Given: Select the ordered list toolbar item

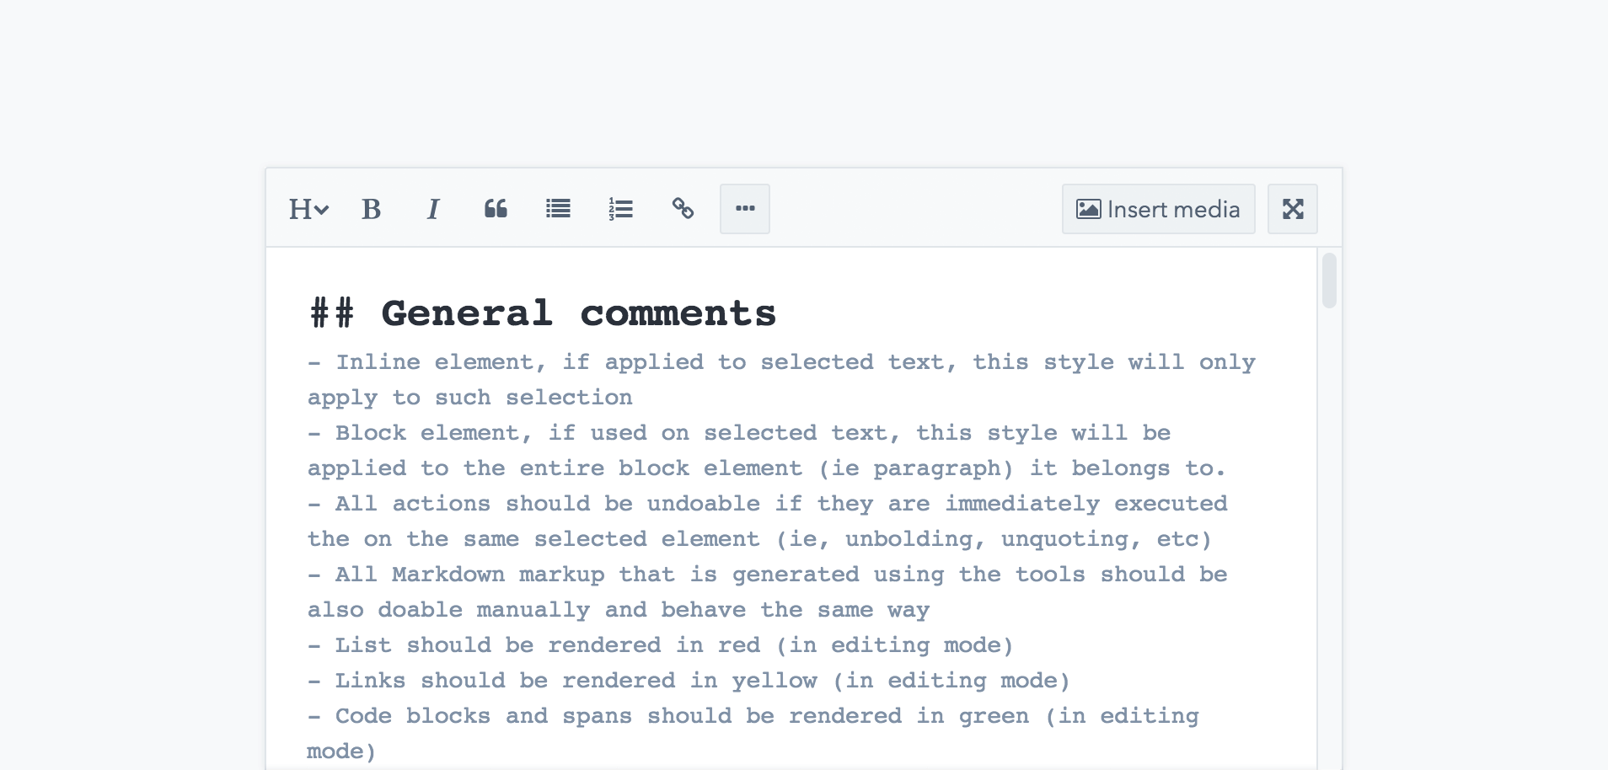Looking at the screenshot, I should click(x=619, y=209).
